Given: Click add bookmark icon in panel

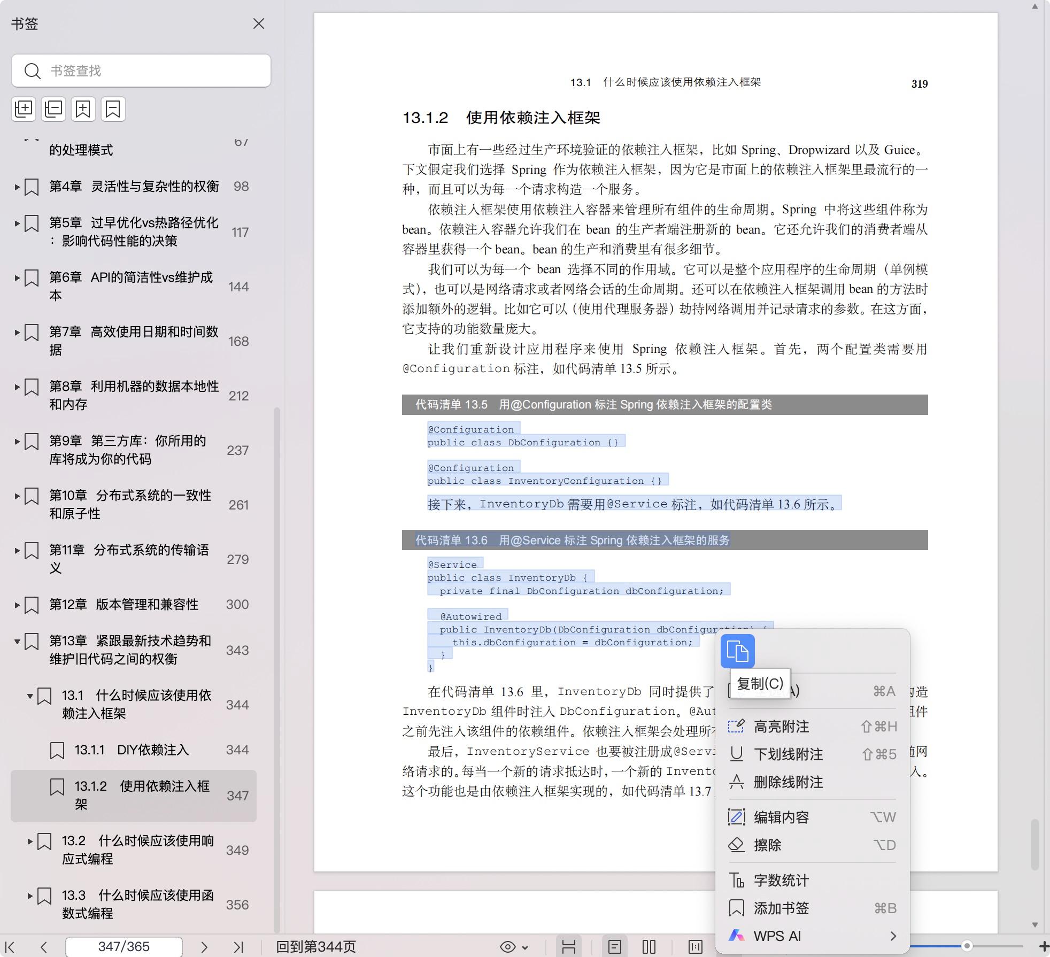Looking at the screenshot, I should pos(83,109).
